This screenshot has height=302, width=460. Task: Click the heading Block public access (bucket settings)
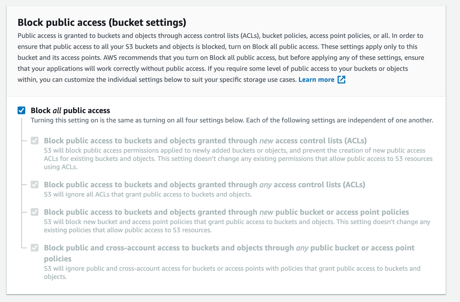tap(102, 23)
